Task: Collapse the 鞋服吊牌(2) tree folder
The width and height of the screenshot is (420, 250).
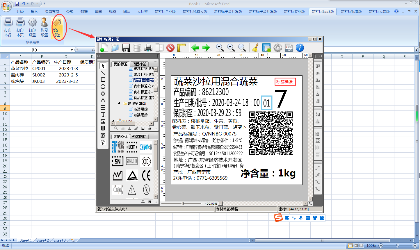Action: (119, 103)
